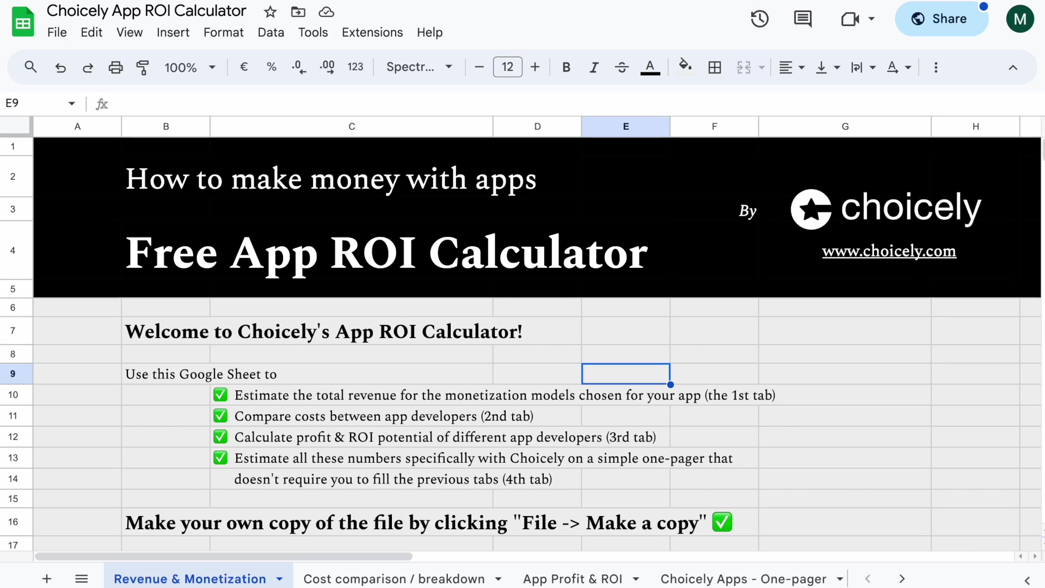Image resolution: width=1045 pixels, height=588 pixels.
Task: Click the strikethrough formatting icon
Action: point(622,68)
